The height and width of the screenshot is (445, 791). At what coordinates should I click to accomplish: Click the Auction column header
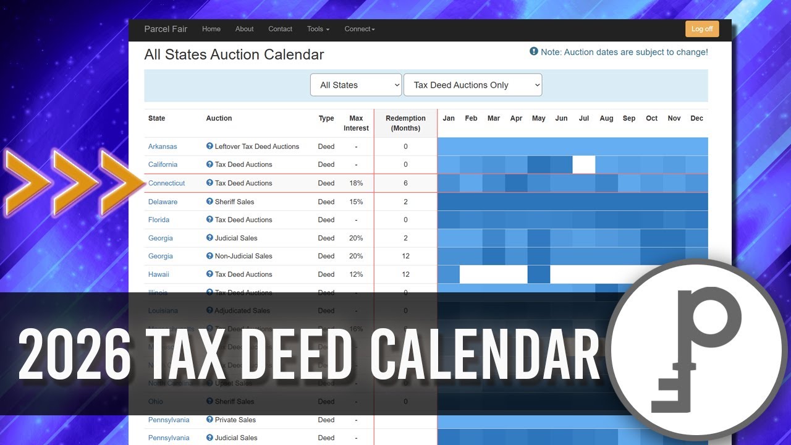(219, 118)
